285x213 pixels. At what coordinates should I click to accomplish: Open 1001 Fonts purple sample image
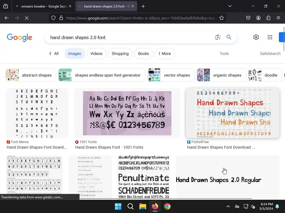(x=127, y=113)
